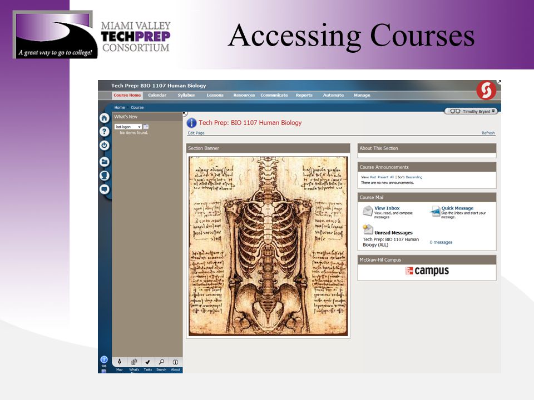Viewport: 534px width, 400px height.
Task: Open the chat bubble icon in sidebar
Action: coord(105,189)
